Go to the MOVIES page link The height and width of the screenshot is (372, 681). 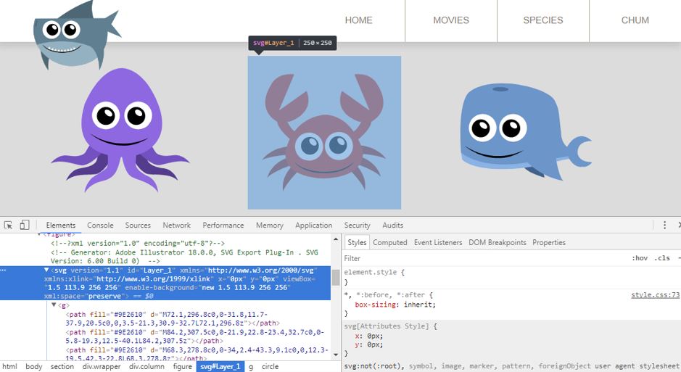click(x=451, y=20)
